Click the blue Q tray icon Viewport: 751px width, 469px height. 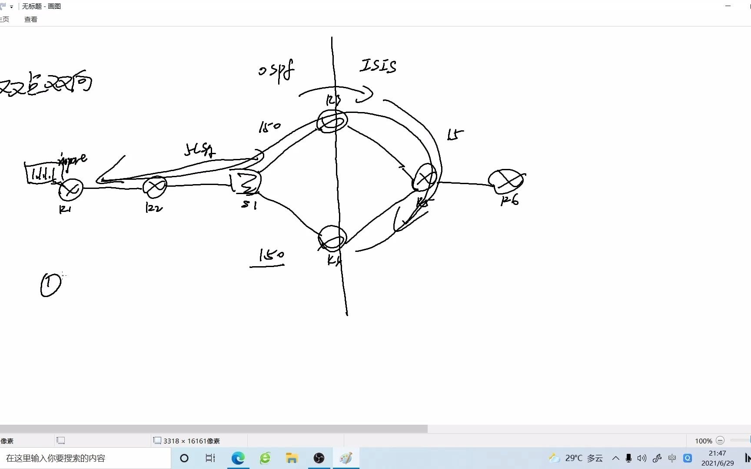point(688,458)
